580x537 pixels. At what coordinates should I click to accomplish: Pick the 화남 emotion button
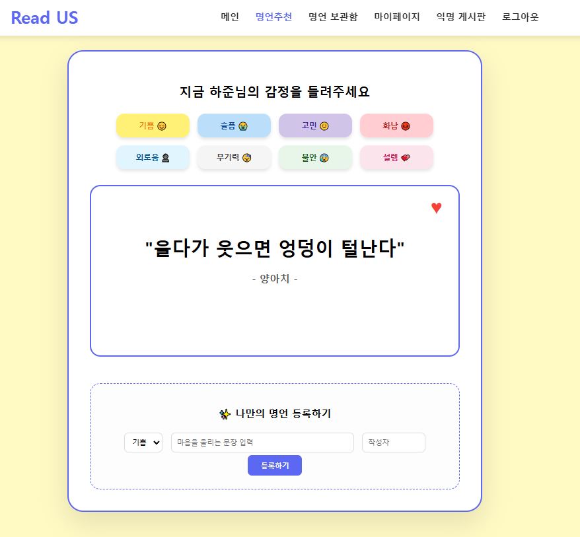tap(396, 125)
